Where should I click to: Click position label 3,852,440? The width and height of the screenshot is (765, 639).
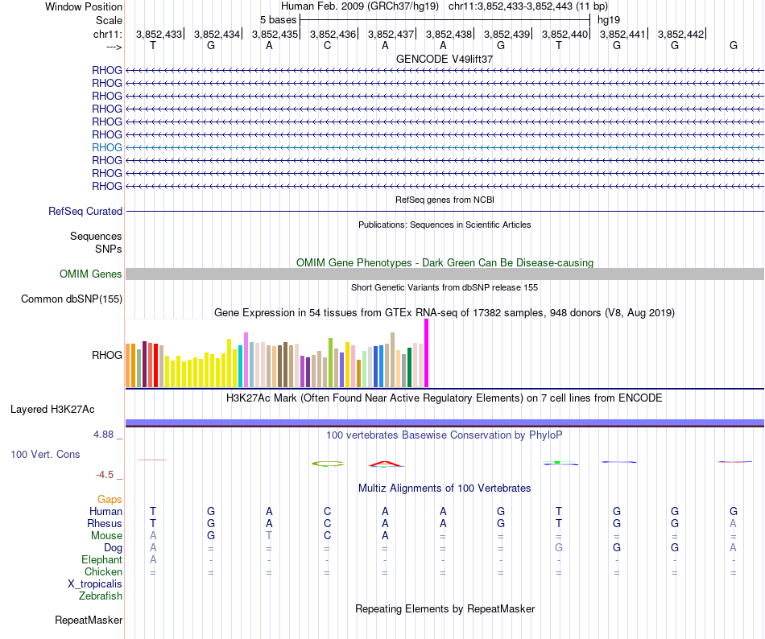click(x=565, y=34)
